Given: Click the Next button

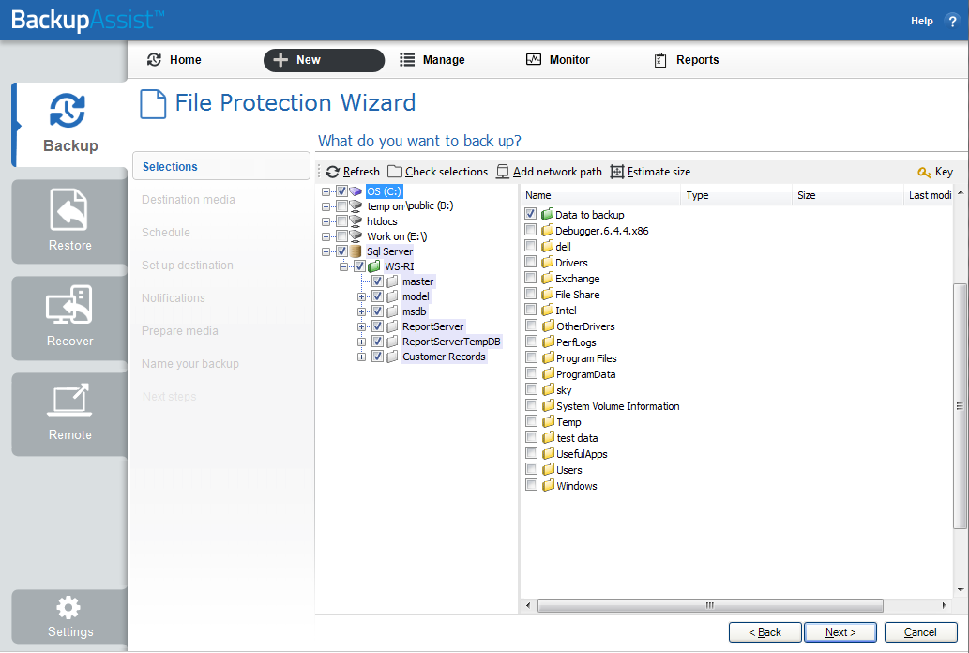Looking at the screenshot, I should [x=840, y=632].
